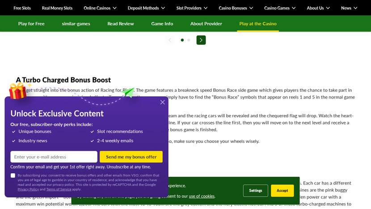Select the second carousel dot indicator
371x209 pixels.
point(189,40)
